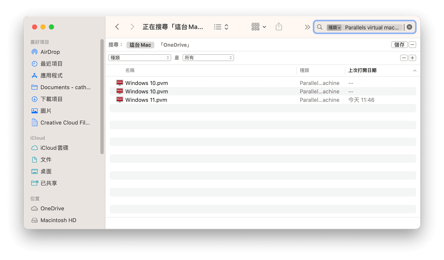Click the magnifying glass search icon
The image size is (444, 260).
(x=320, y=27)
